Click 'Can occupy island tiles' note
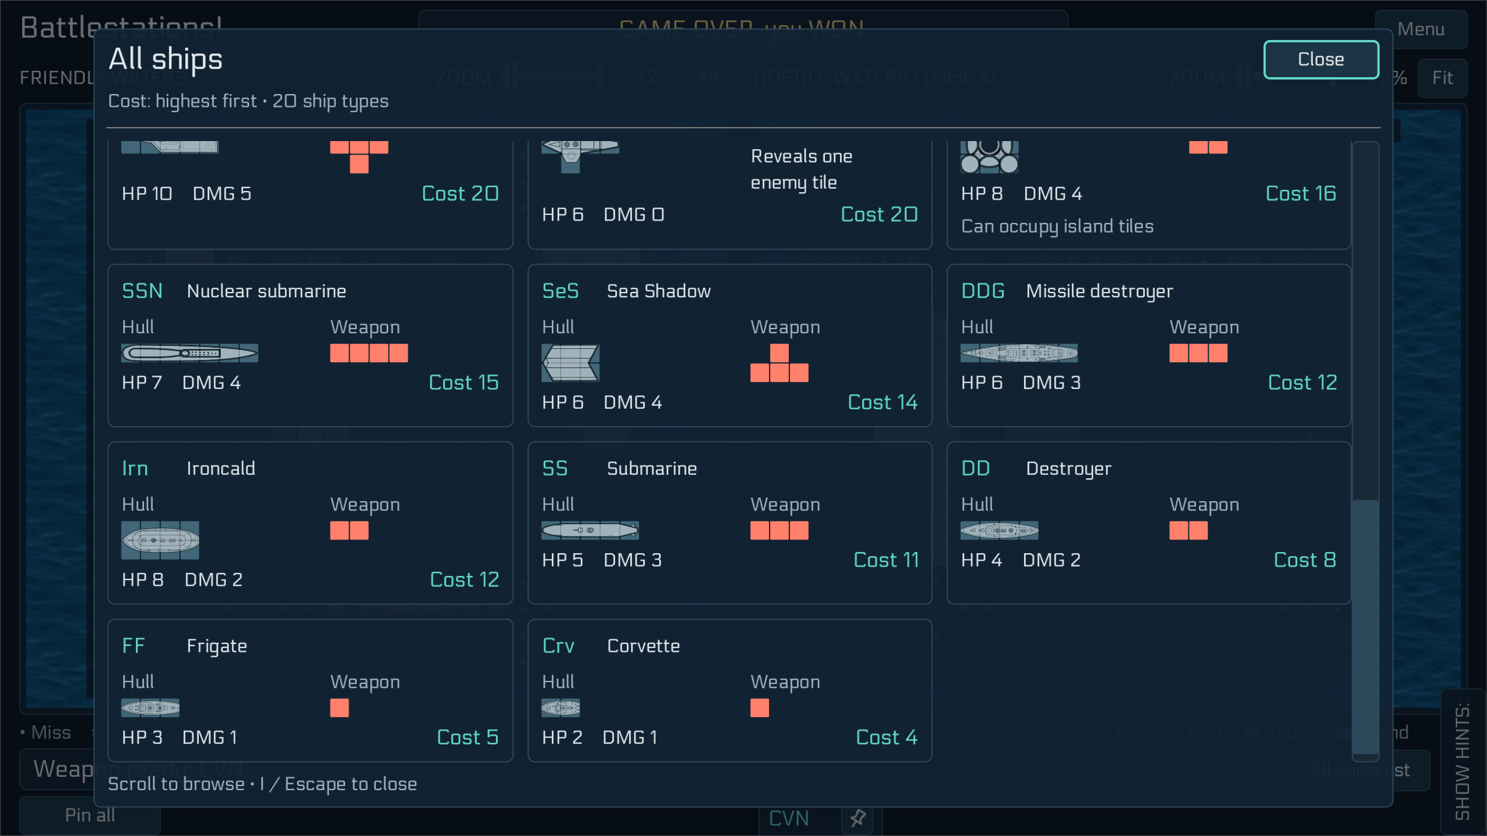1487x836 pixels. pyautogui.click(x=1057, y=226)
